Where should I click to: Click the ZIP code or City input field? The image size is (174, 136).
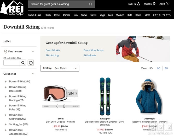tap(12, 63)
